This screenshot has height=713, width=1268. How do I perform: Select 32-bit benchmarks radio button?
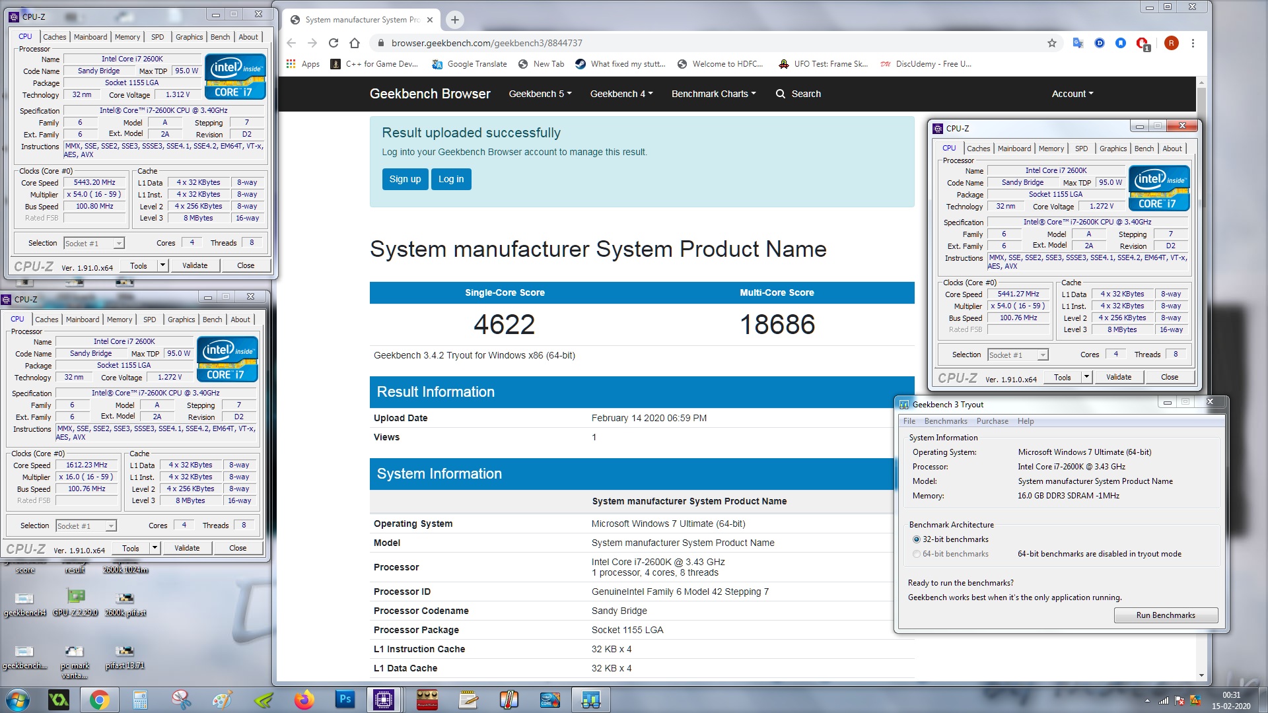916,539
